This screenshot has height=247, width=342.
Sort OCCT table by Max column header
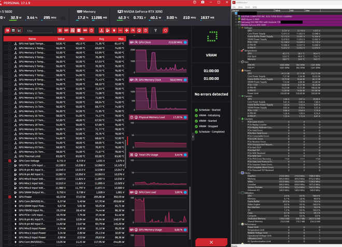[121, 39]
